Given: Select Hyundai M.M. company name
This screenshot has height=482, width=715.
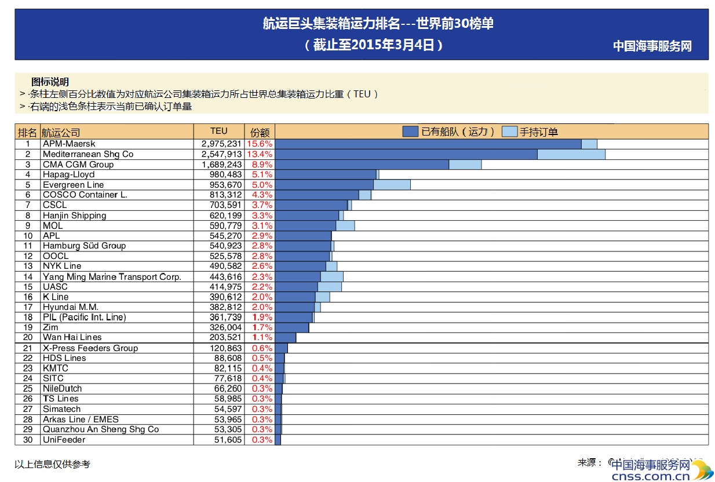Looking at the screenshot, I should point(70,307).
